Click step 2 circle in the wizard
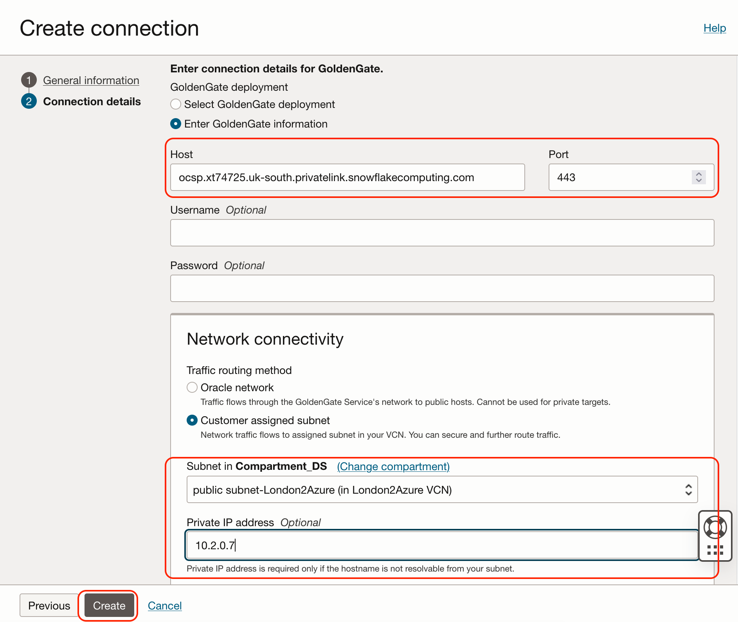738x622 pixels. (29, 101)
